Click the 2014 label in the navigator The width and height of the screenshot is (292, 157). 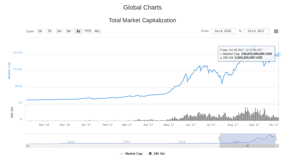pyautogui.click(x=71, y=142)
